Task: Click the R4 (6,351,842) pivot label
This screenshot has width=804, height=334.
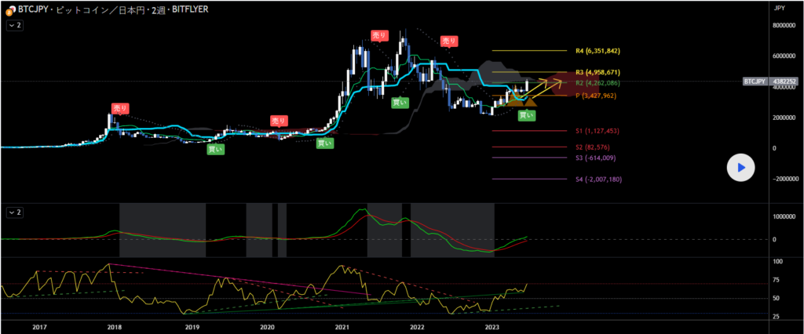Action: (598, 51)
